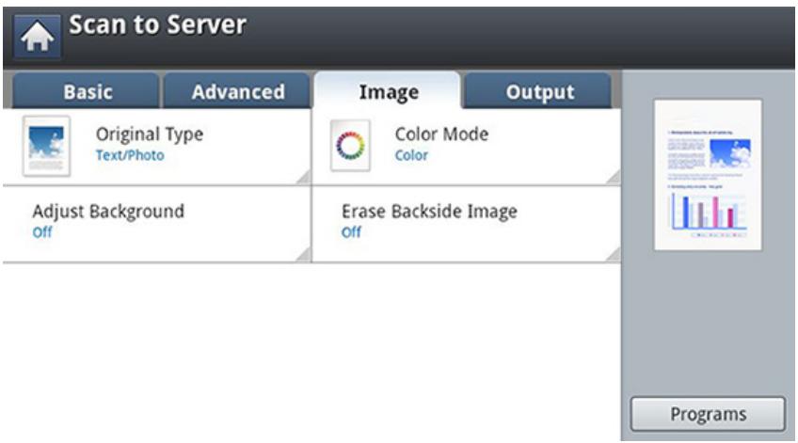The width and height of the screenshot is (798, 443).
Task: Toggle the Erase Backside Image Off value
Action: (x=351, y=232)
